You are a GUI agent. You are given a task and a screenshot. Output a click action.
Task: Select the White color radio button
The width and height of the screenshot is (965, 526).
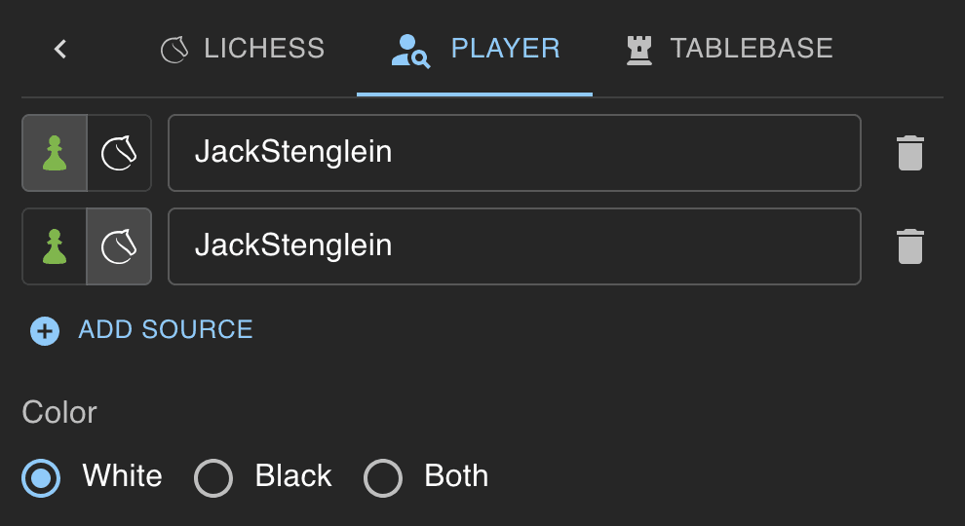pos(41,478)
